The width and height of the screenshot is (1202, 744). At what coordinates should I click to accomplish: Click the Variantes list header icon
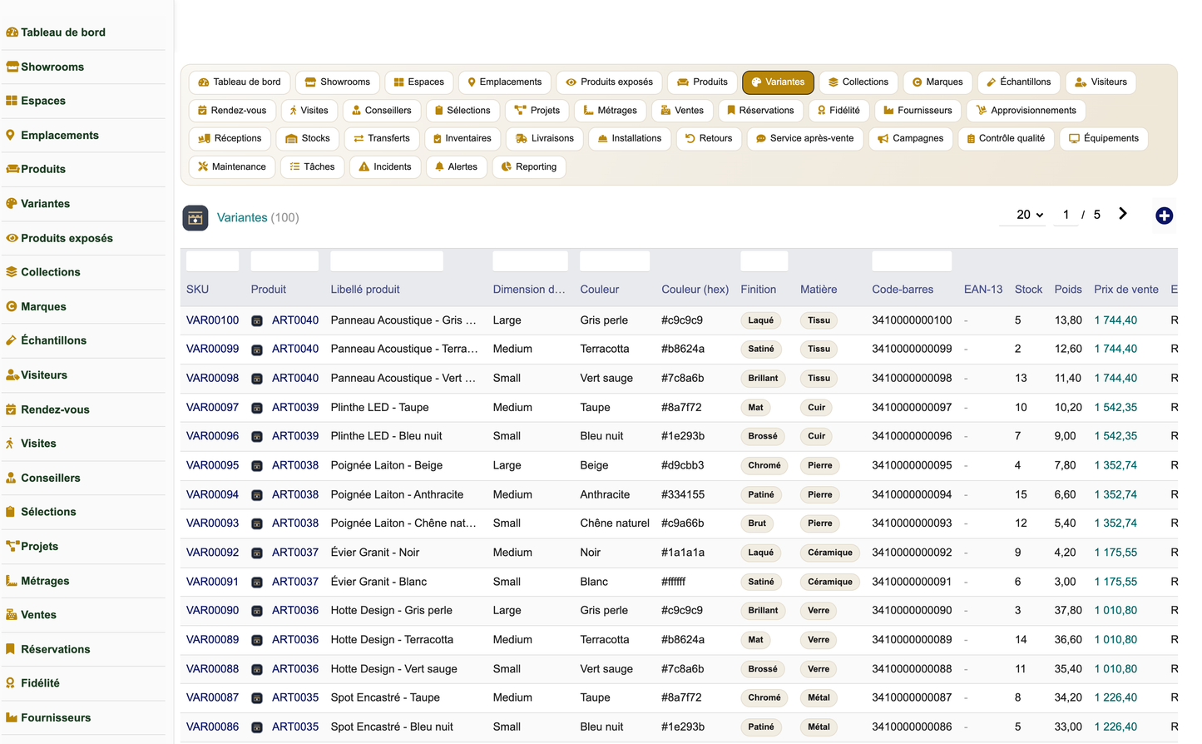[x=195, y=218]
